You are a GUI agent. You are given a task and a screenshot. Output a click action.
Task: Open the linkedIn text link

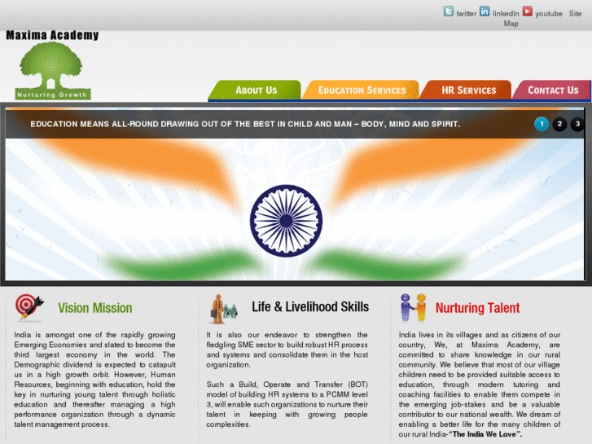[506, 14]
